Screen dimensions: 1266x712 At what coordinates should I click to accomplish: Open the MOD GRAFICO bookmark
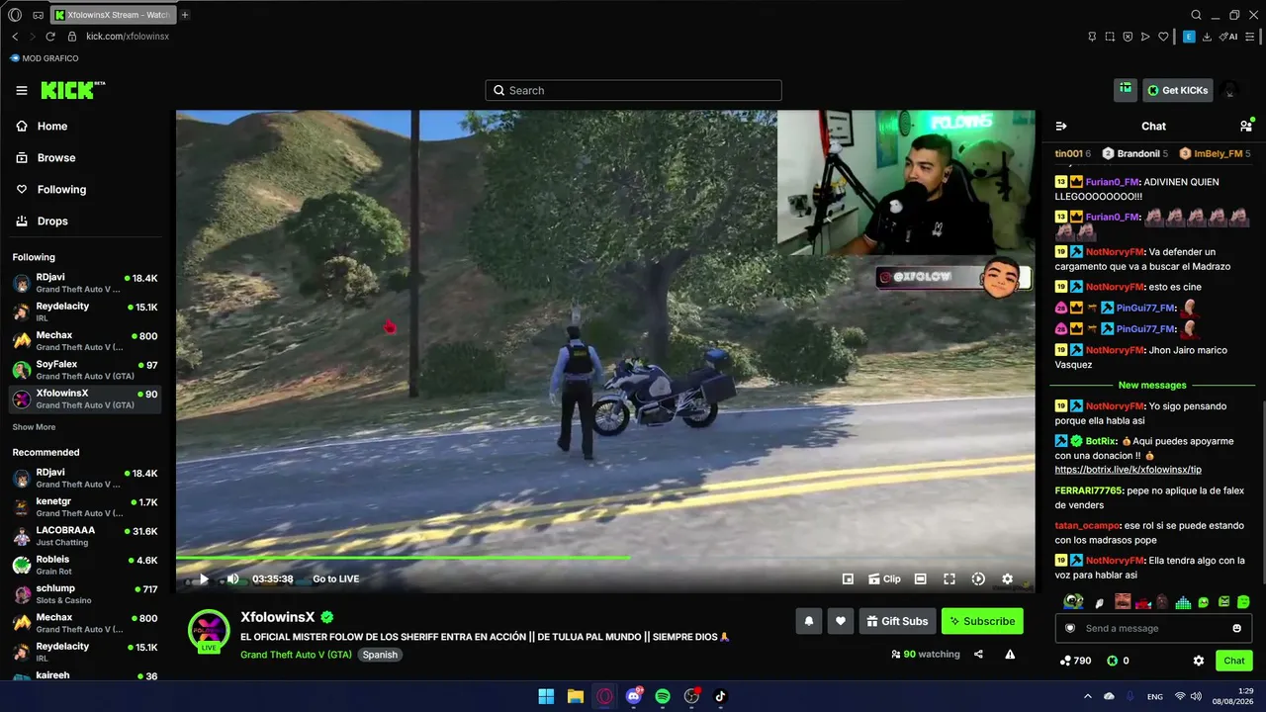45,58
